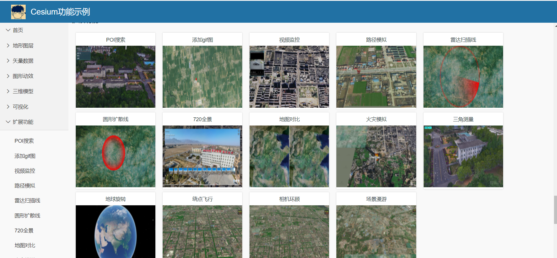Image resolution: width=557 pixels, height=258 pixels.
Task: Open the 路径模拟 example card image
Action: pos(376,77)
